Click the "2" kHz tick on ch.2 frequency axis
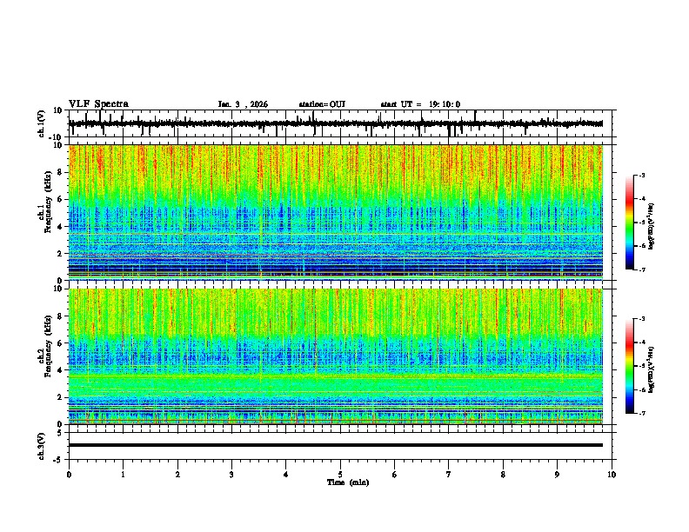689x532 pixels. [x=60, y=397]
